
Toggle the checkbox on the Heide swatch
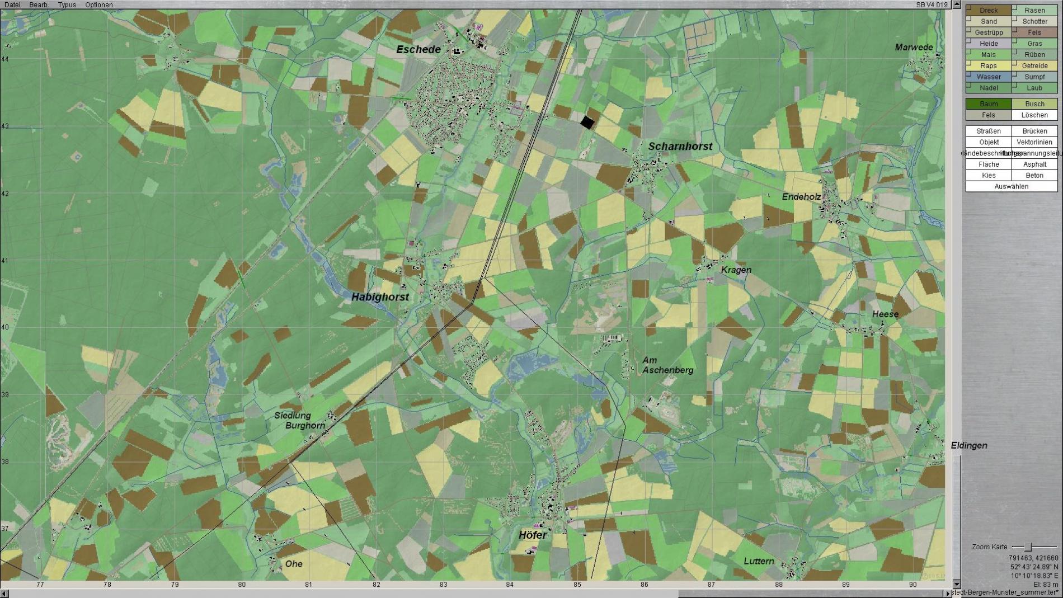point(968,41)
